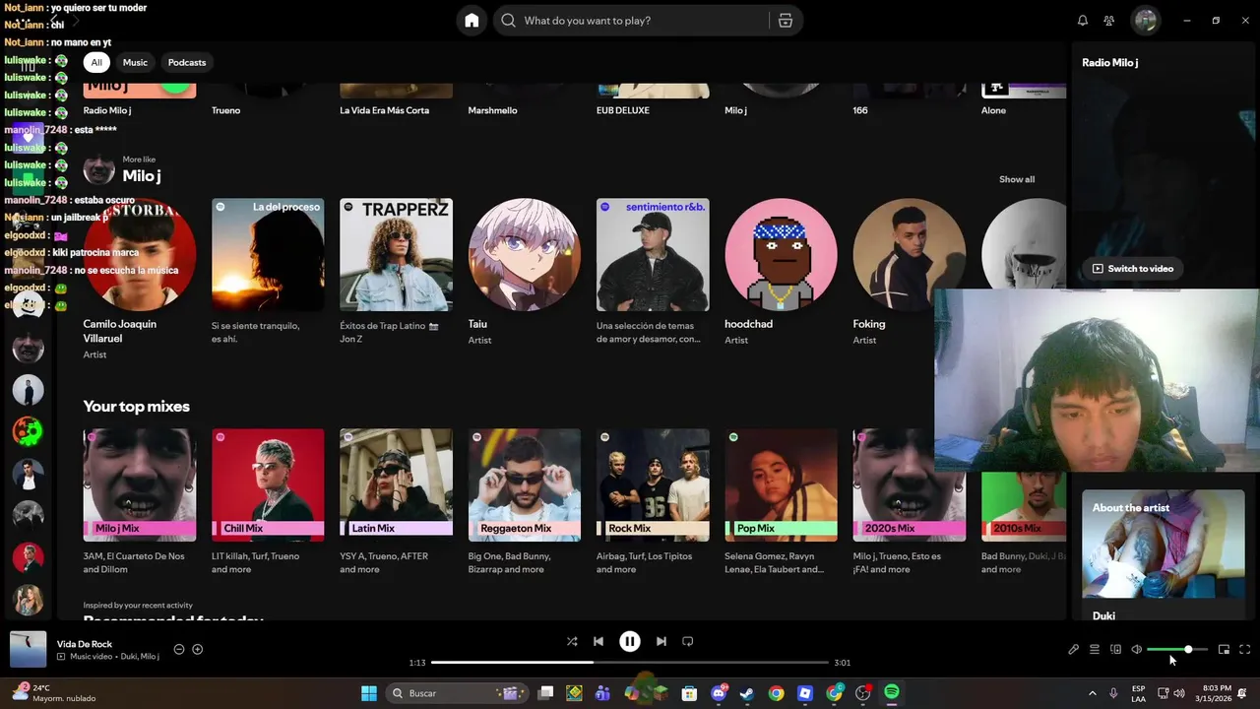
Task: Click the 'EUB DELUXE' card title
Action: (623, 110)
